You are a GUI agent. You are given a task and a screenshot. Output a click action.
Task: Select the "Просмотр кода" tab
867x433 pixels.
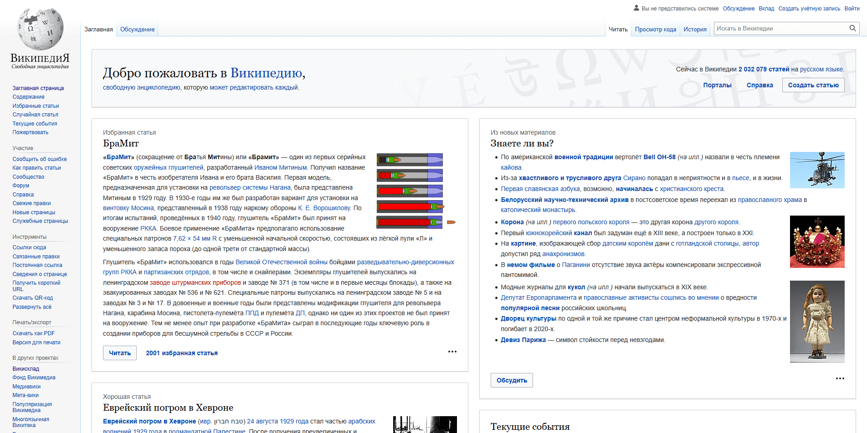click(655, 29)
